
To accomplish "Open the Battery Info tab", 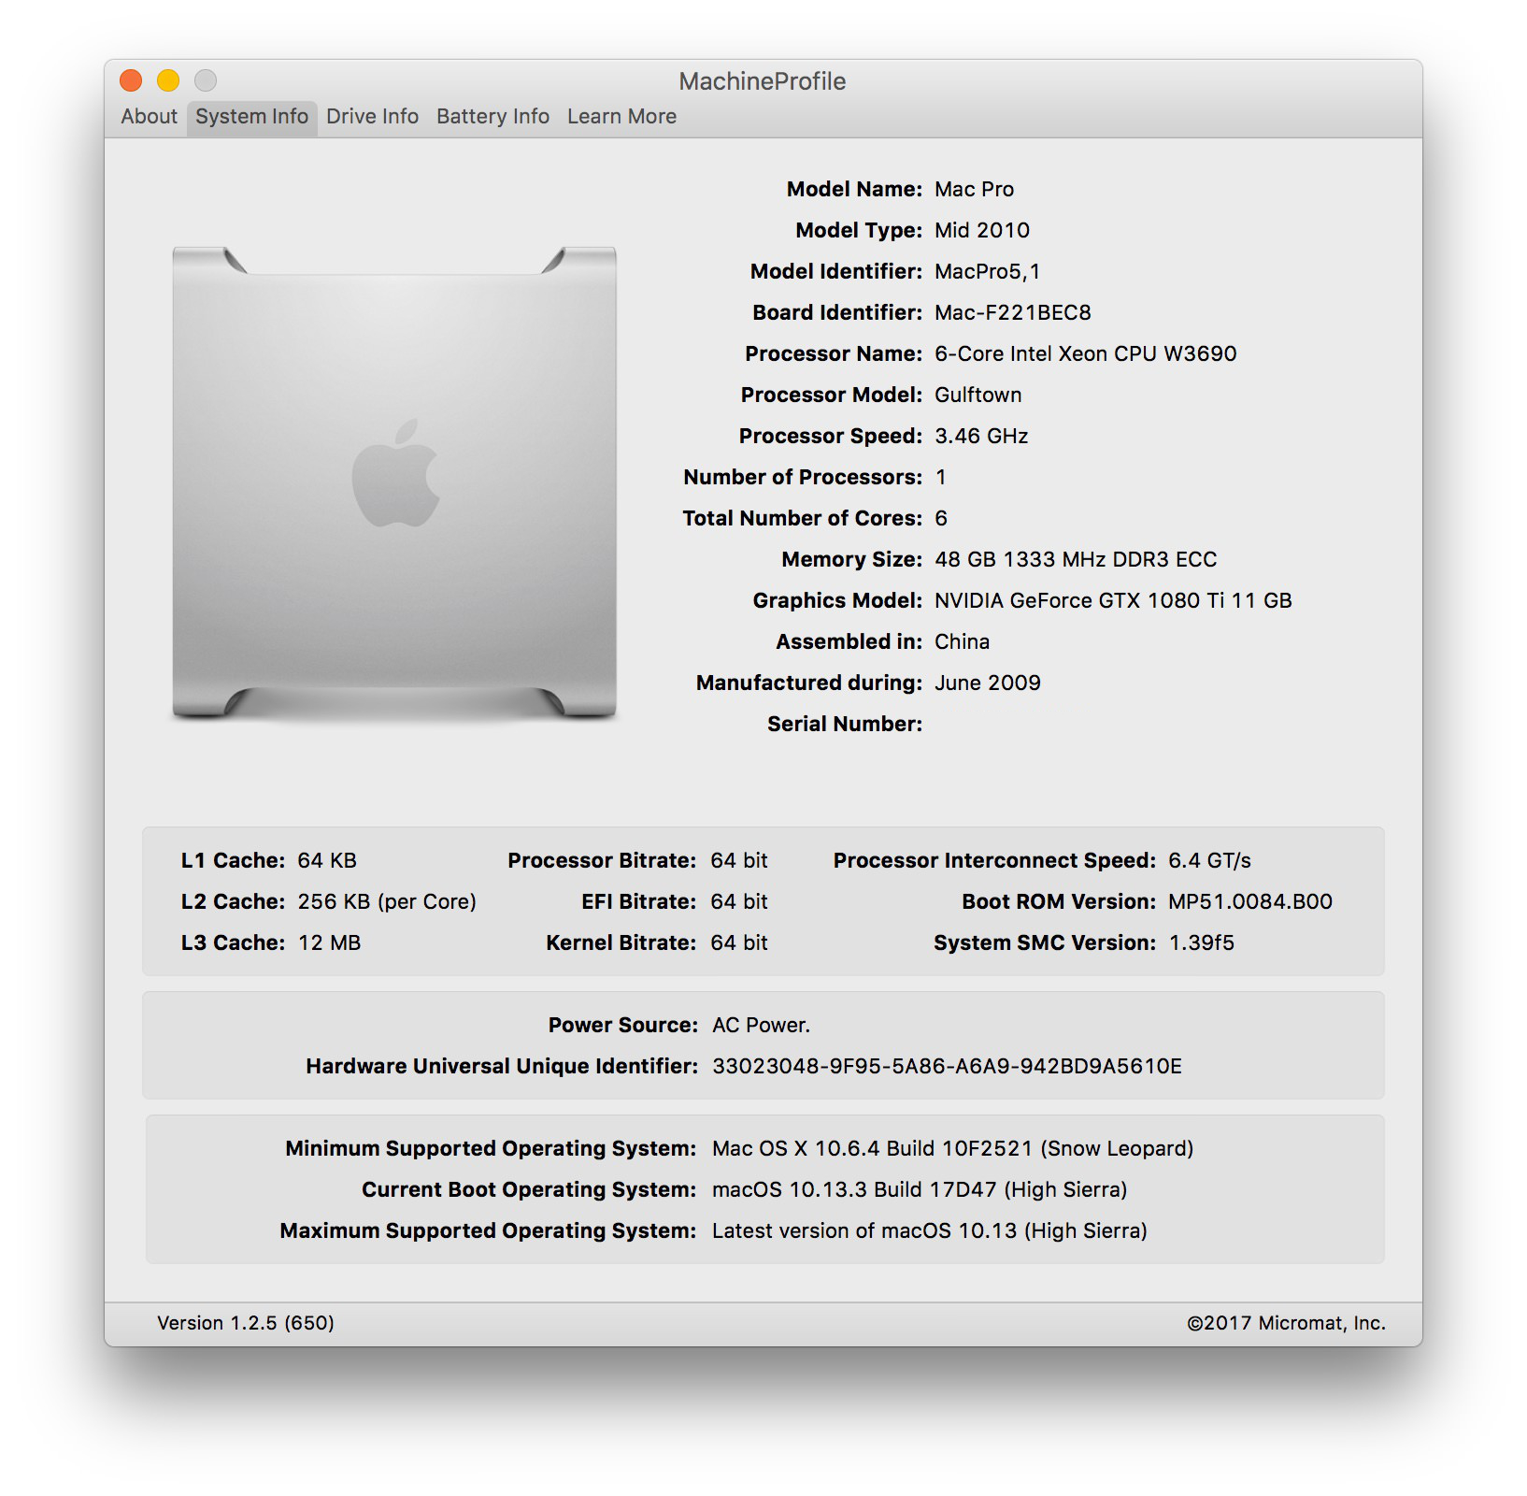I will (492, 117).
